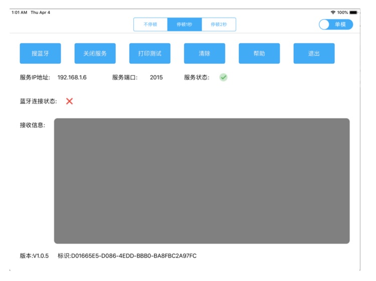Click the port value 2015
376x281 pixels.
tap(156, 77)
